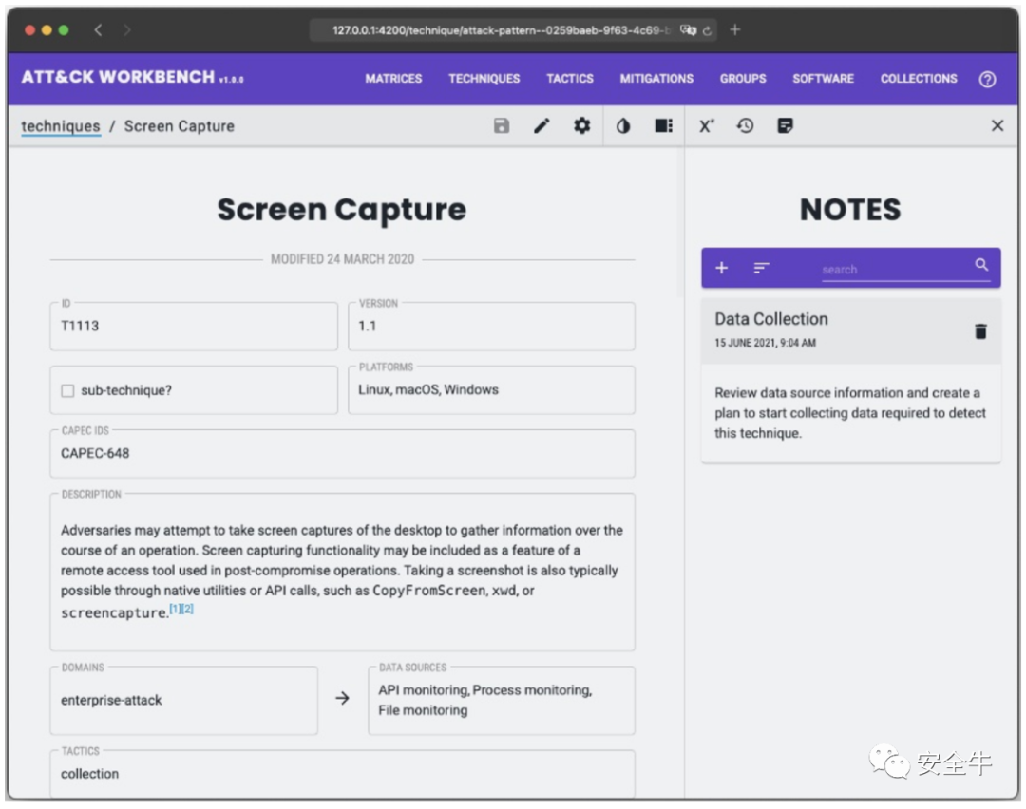Click the Platforms field Linux, macOS, Windows

coord(491,390)
